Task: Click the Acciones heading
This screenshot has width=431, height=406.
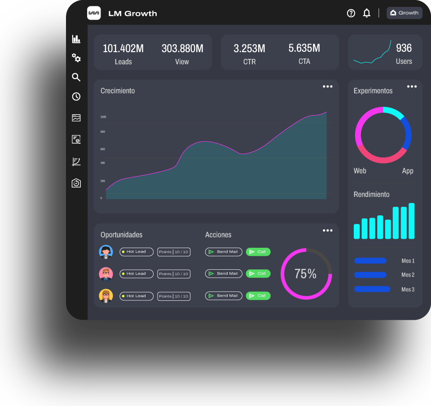Action: click(218, 235)
